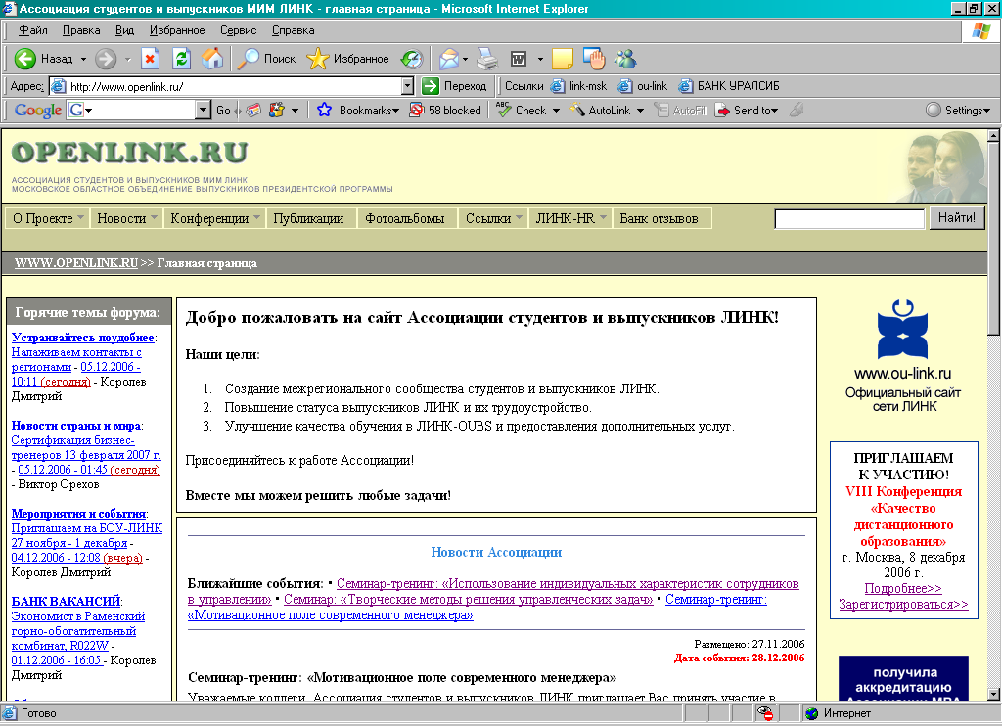Click Send to in Google toolbar
The width and height of the screenshot is (1002, 726).
click(x=747, y=110)
